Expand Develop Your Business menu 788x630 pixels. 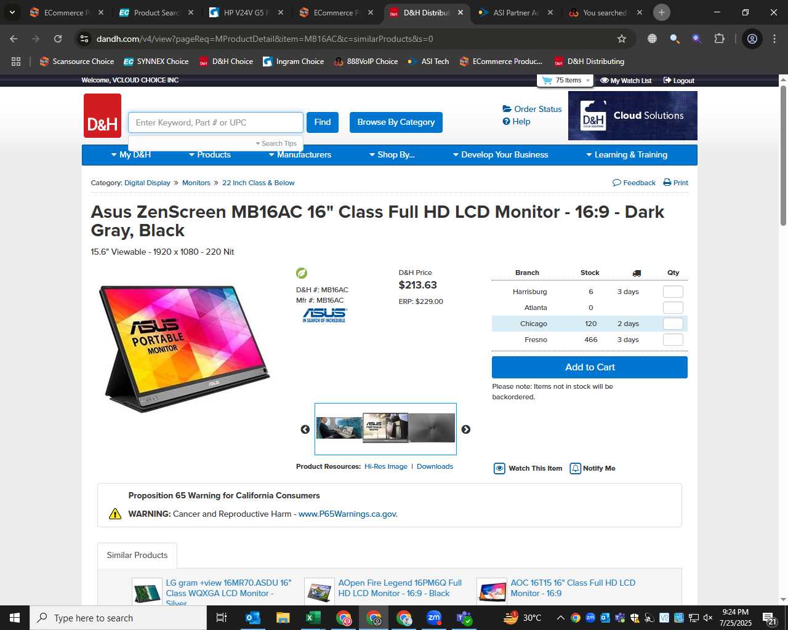point(500,155)
